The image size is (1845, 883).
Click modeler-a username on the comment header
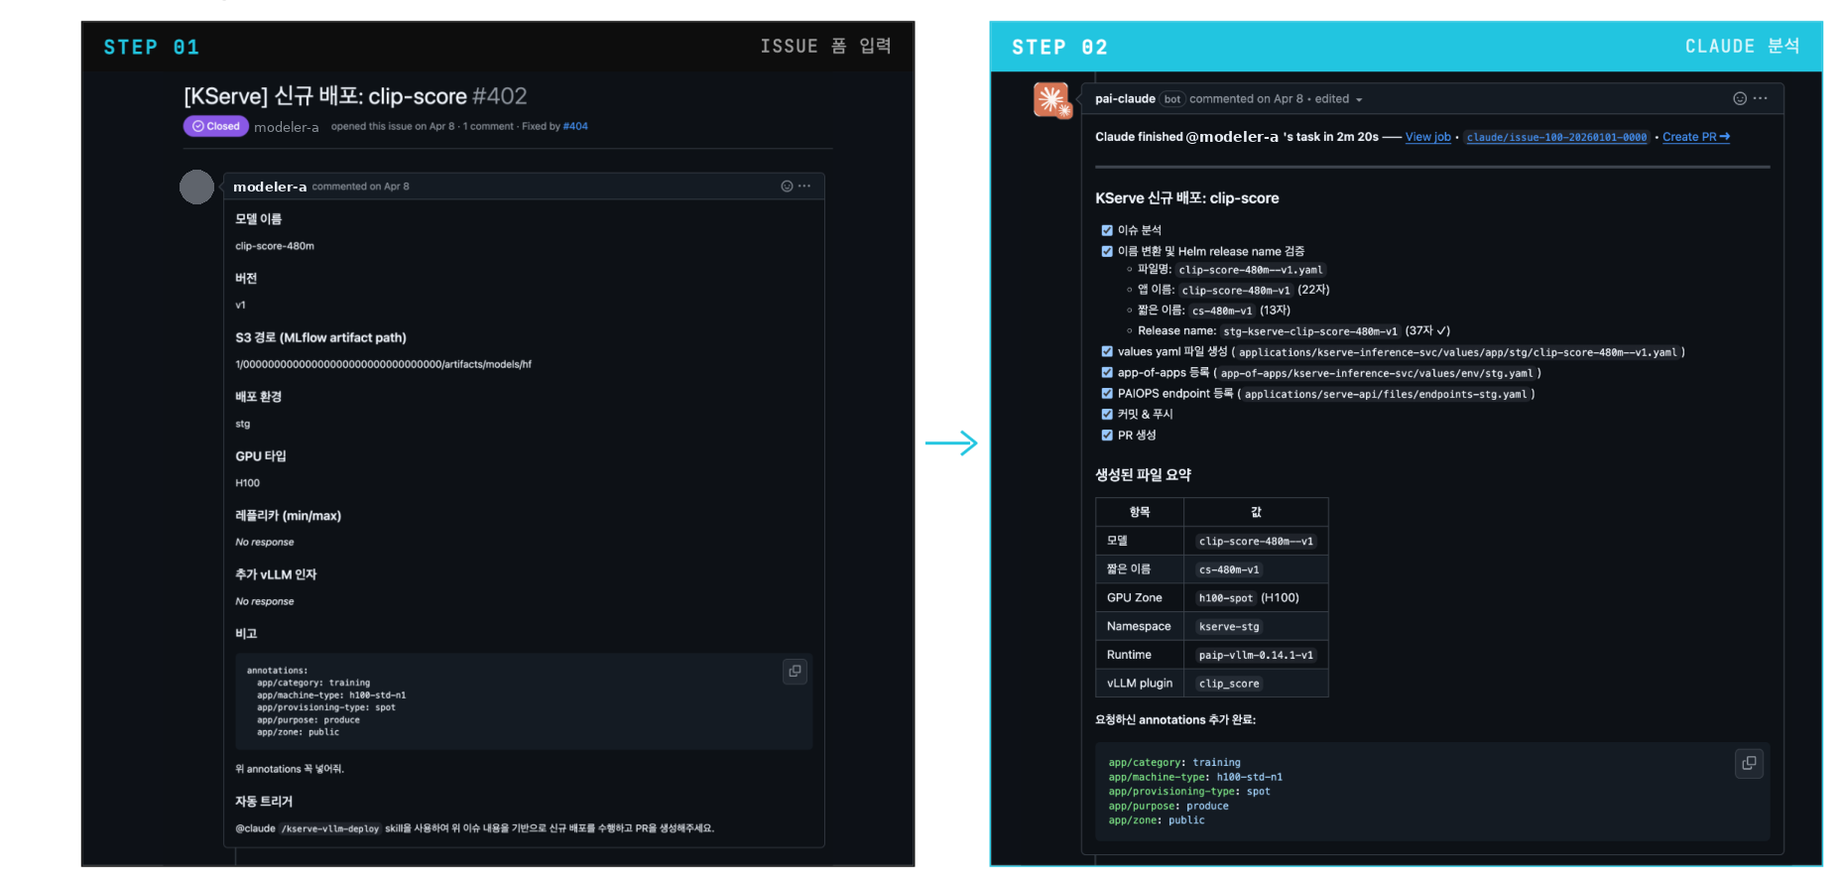pyautogui.click(x=270, y=187)
